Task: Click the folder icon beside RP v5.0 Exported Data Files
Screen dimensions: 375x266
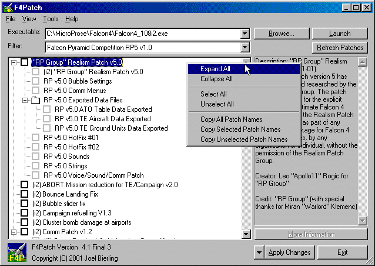Action: [x=36, y=100]
